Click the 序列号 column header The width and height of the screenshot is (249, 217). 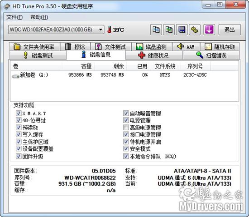(x=195, y=66)
